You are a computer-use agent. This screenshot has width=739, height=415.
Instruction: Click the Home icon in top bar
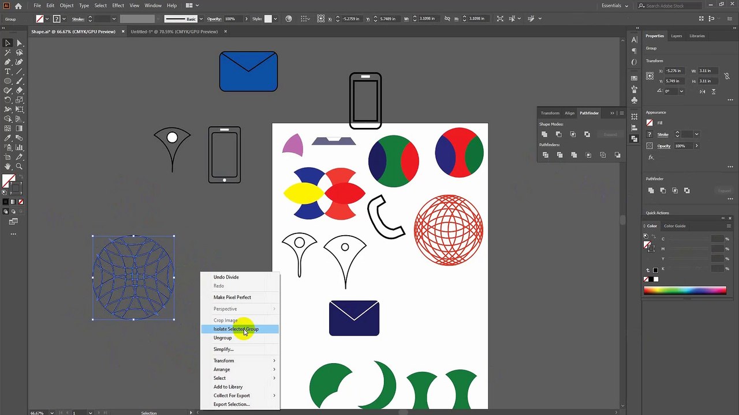pyautogui.click(x=18, y=6)
